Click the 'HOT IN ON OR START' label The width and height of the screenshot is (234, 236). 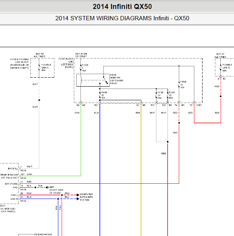pos(81,55)
